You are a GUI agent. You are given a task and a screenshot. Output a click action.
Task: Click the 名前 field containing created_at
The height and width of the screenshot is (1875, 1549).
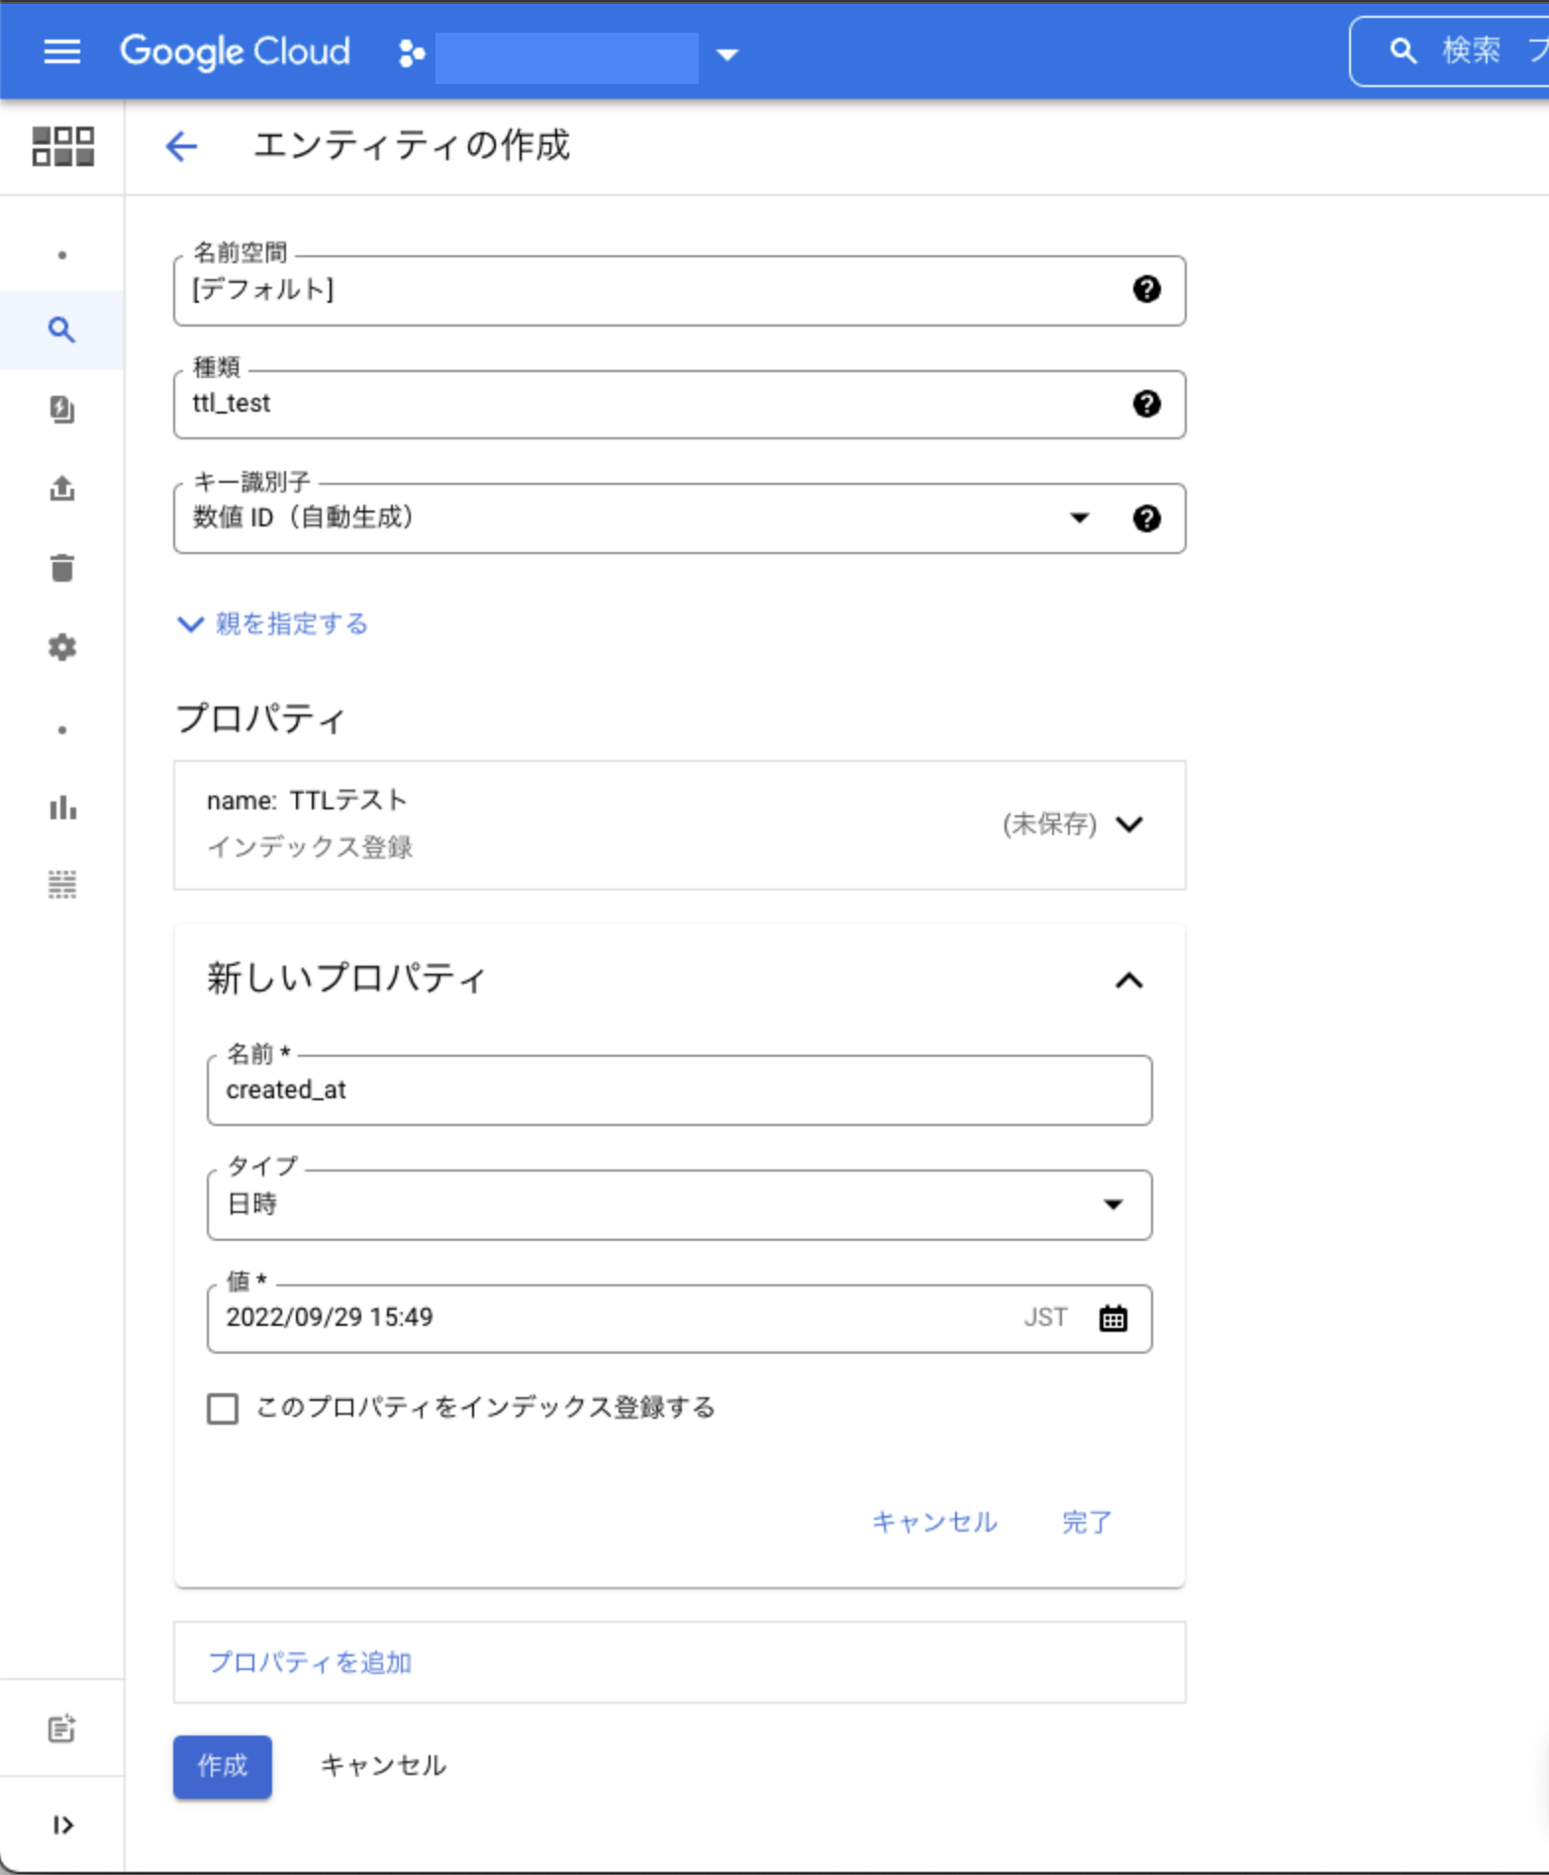pyautogui.click(x=678, y=1090)
